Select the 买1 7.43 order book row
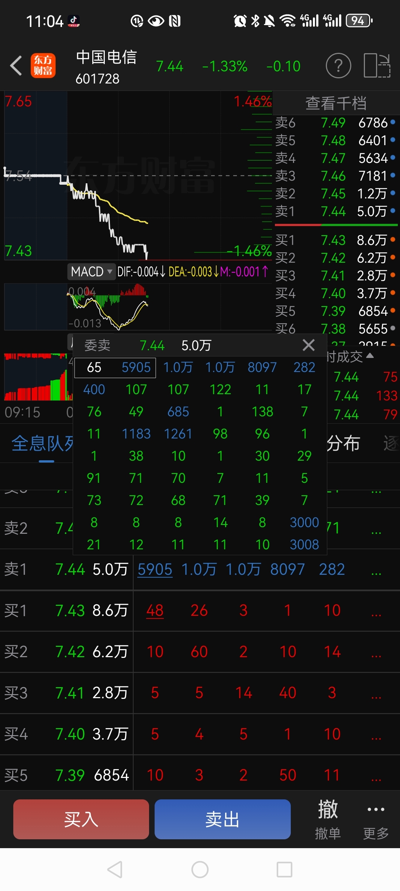Image resolution: width=400 pixels, height=891 pixels. coord(335,240)
